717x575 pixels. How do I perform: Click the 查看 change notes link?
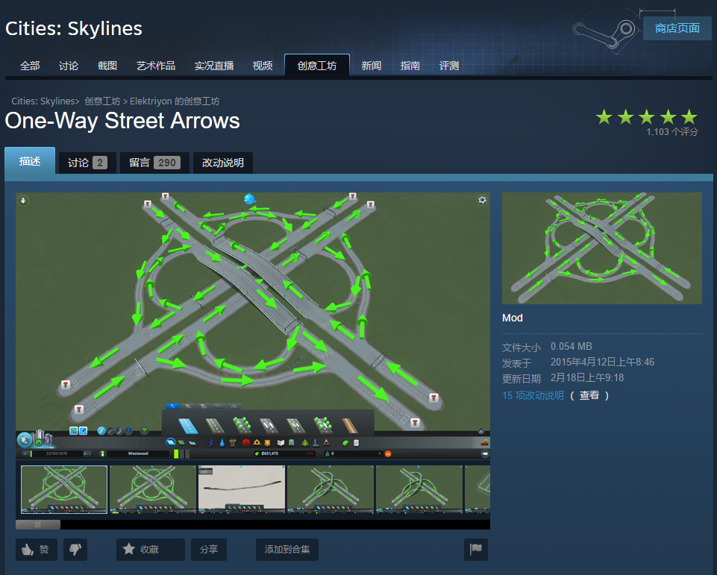click(589, 395)
